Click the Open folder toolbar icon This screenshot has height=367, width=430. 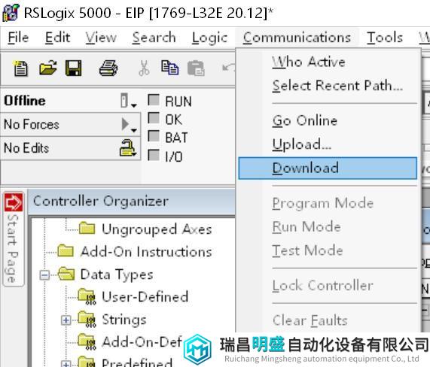47,68
